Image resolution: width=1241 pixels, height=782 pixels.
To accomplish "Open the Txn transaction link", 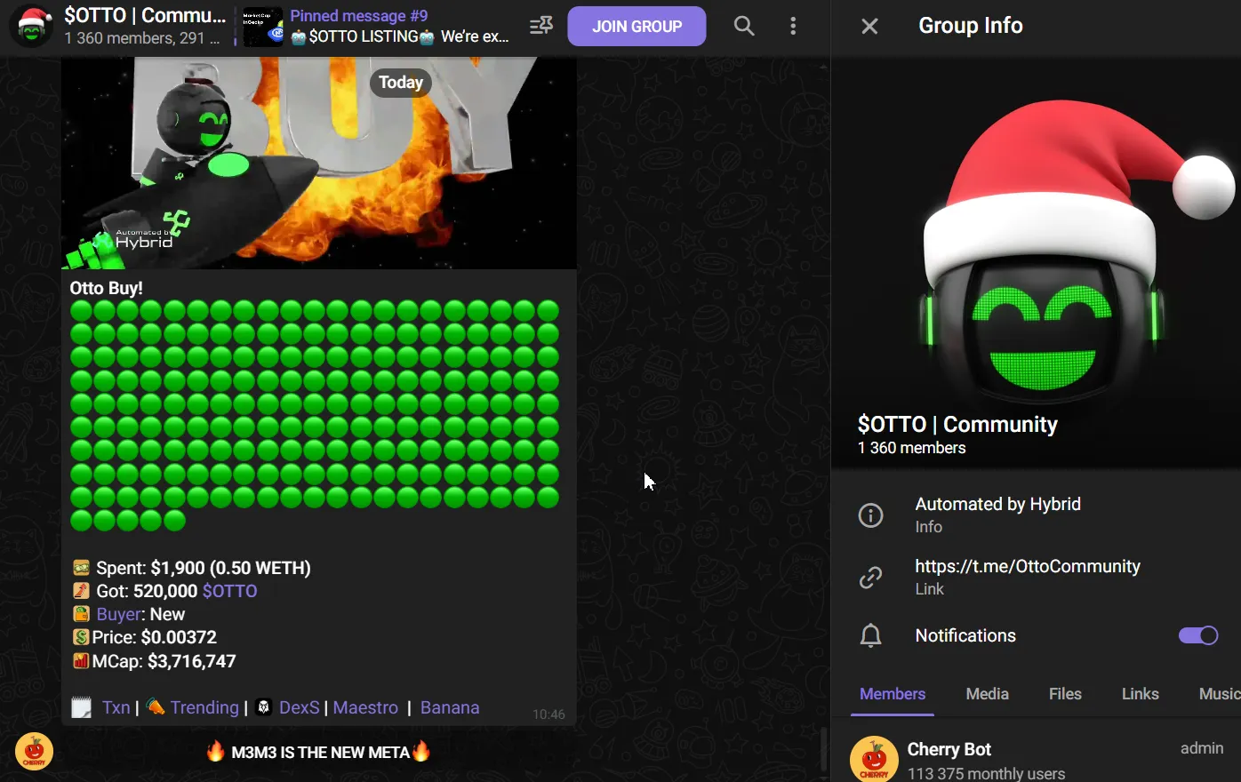I will coord(116,707).
